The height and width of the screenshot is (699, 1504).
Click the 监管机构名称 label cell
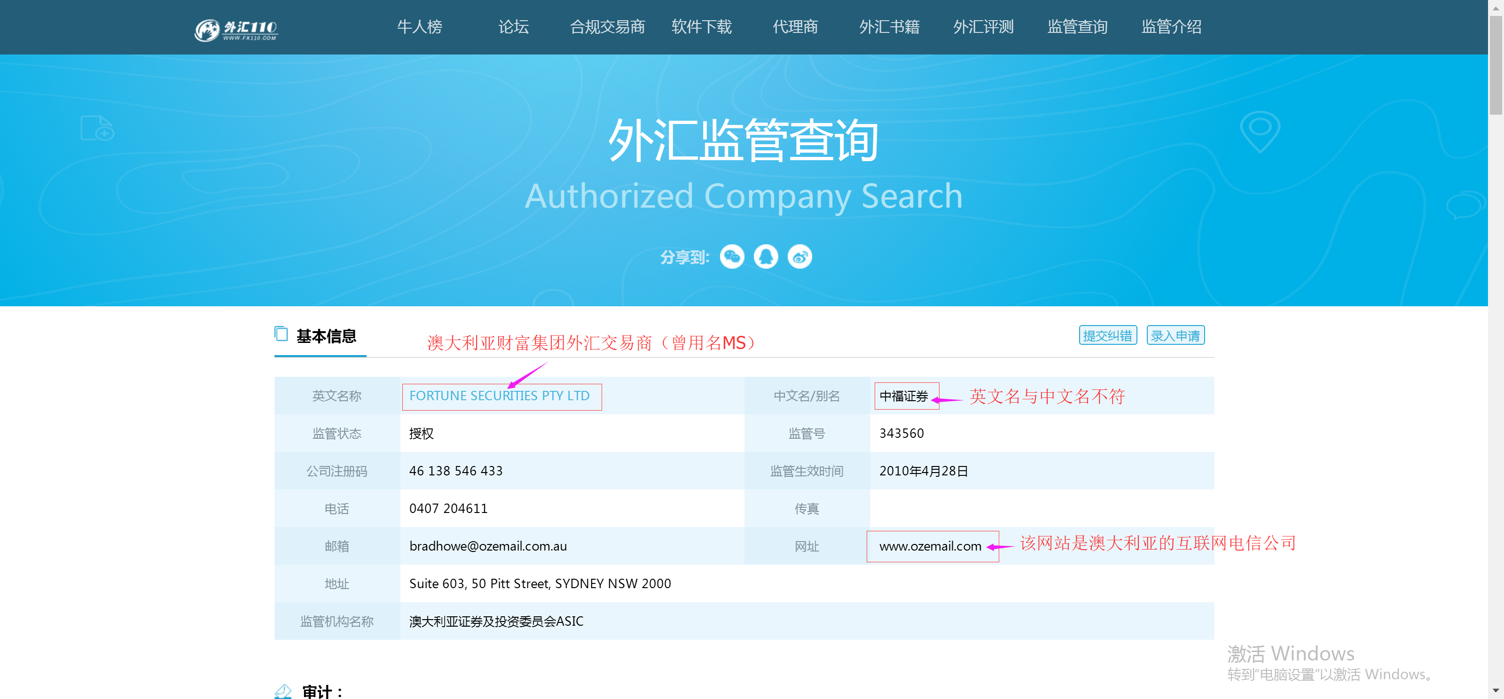(x=337, y=621)
